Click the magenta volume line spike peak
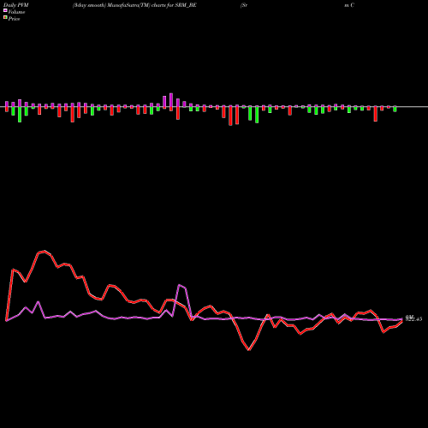This screenshot has width=428, height=428. (180, 285)
